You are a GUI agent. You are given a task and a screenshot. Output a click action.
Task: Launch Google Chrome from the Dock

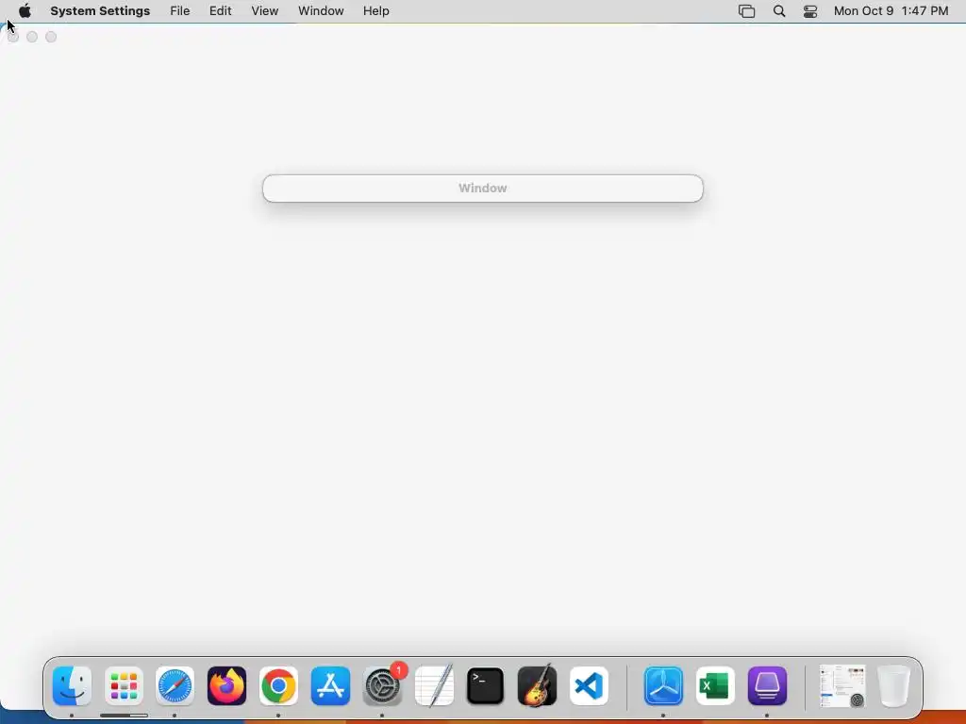click(278, 686)
